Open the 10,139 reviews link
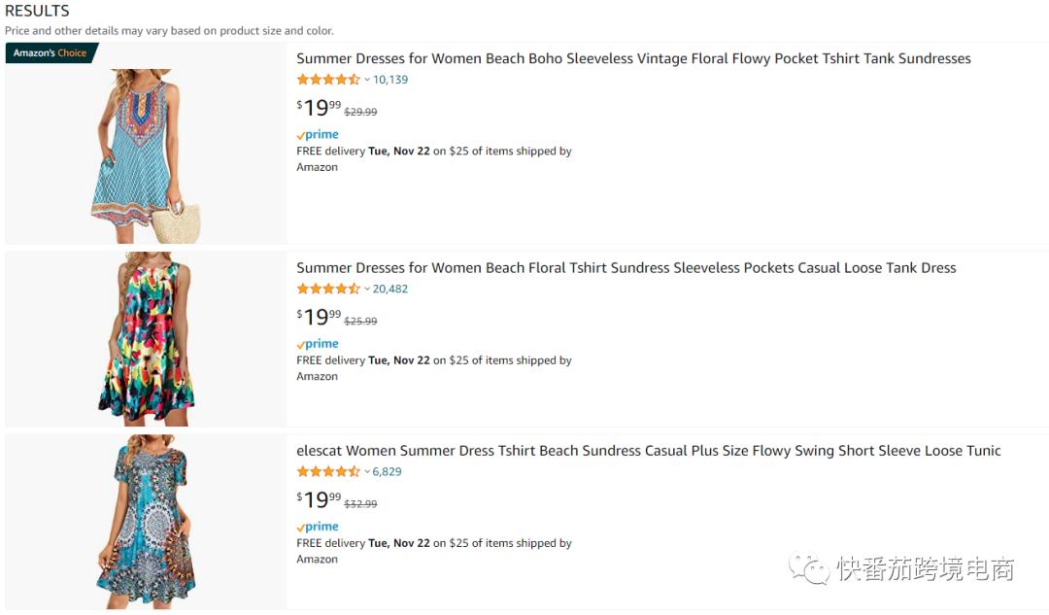This screenshot has width=1049, height=615. 390,80
